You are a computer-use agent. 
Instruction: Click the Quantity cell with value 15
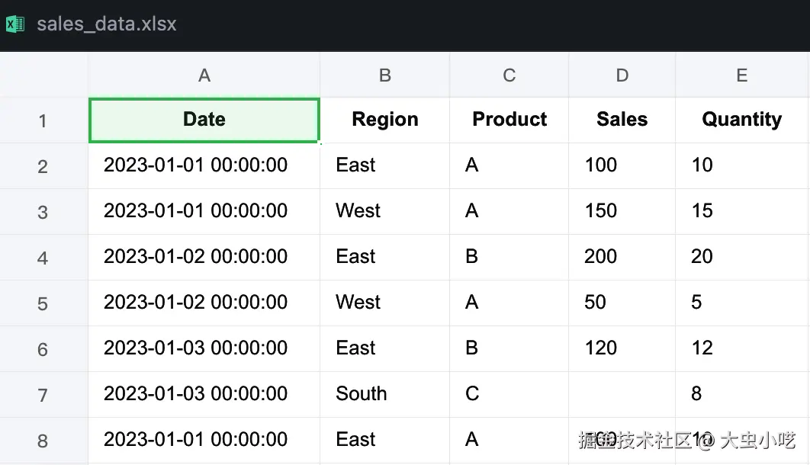741,211
